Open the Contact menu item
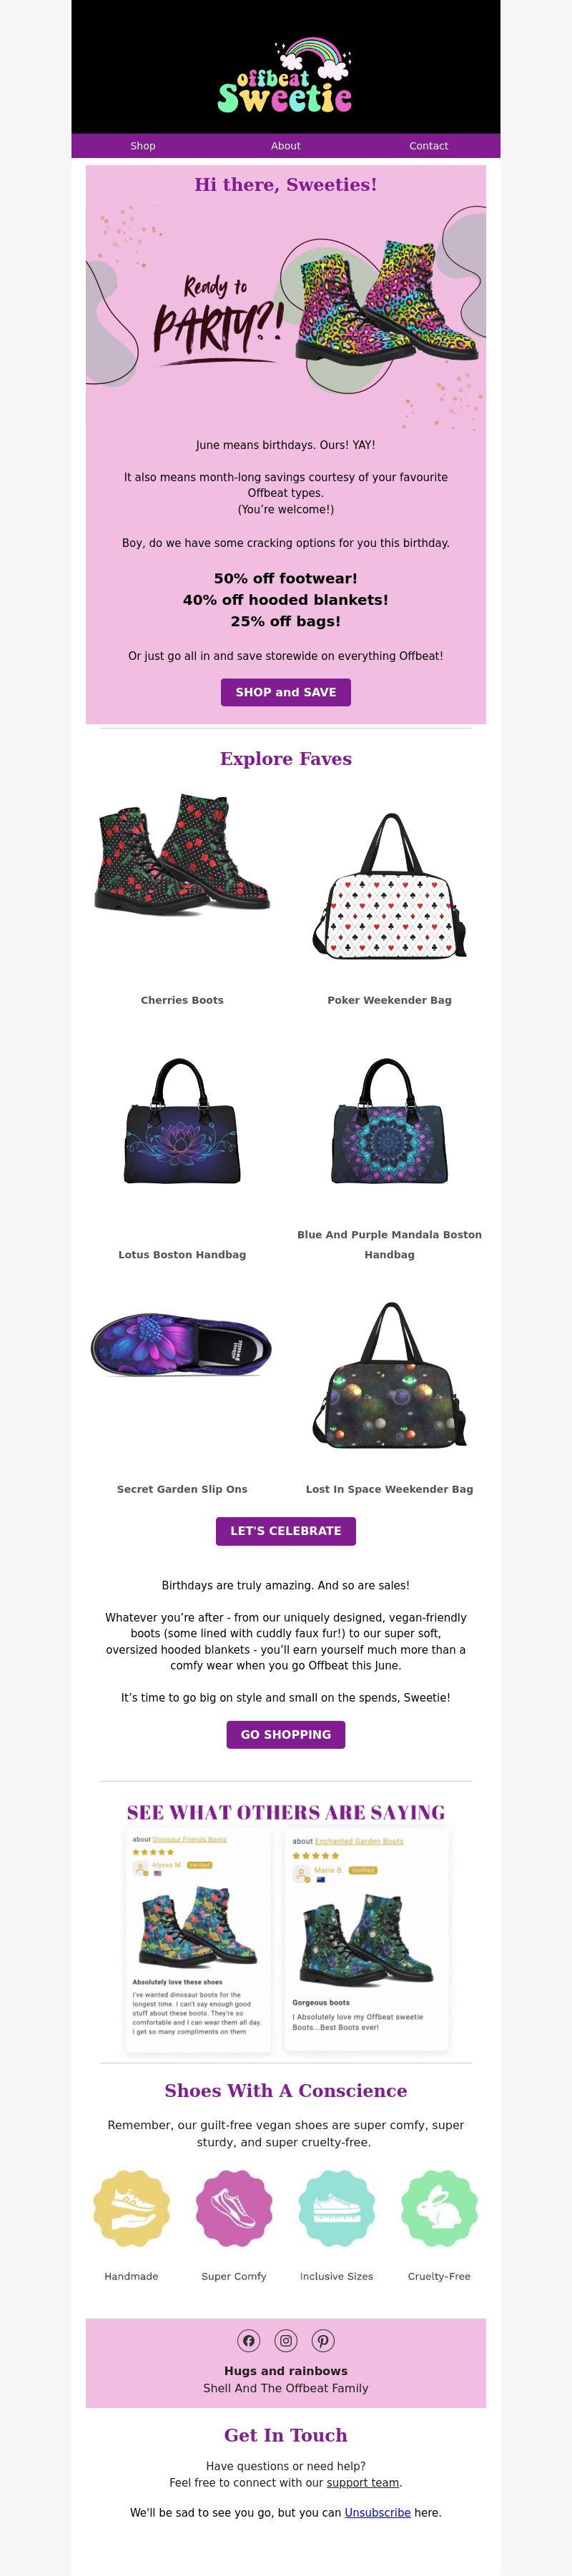Image resolution: width=572 pixels, height=2576 pixels. pos(429,146)
